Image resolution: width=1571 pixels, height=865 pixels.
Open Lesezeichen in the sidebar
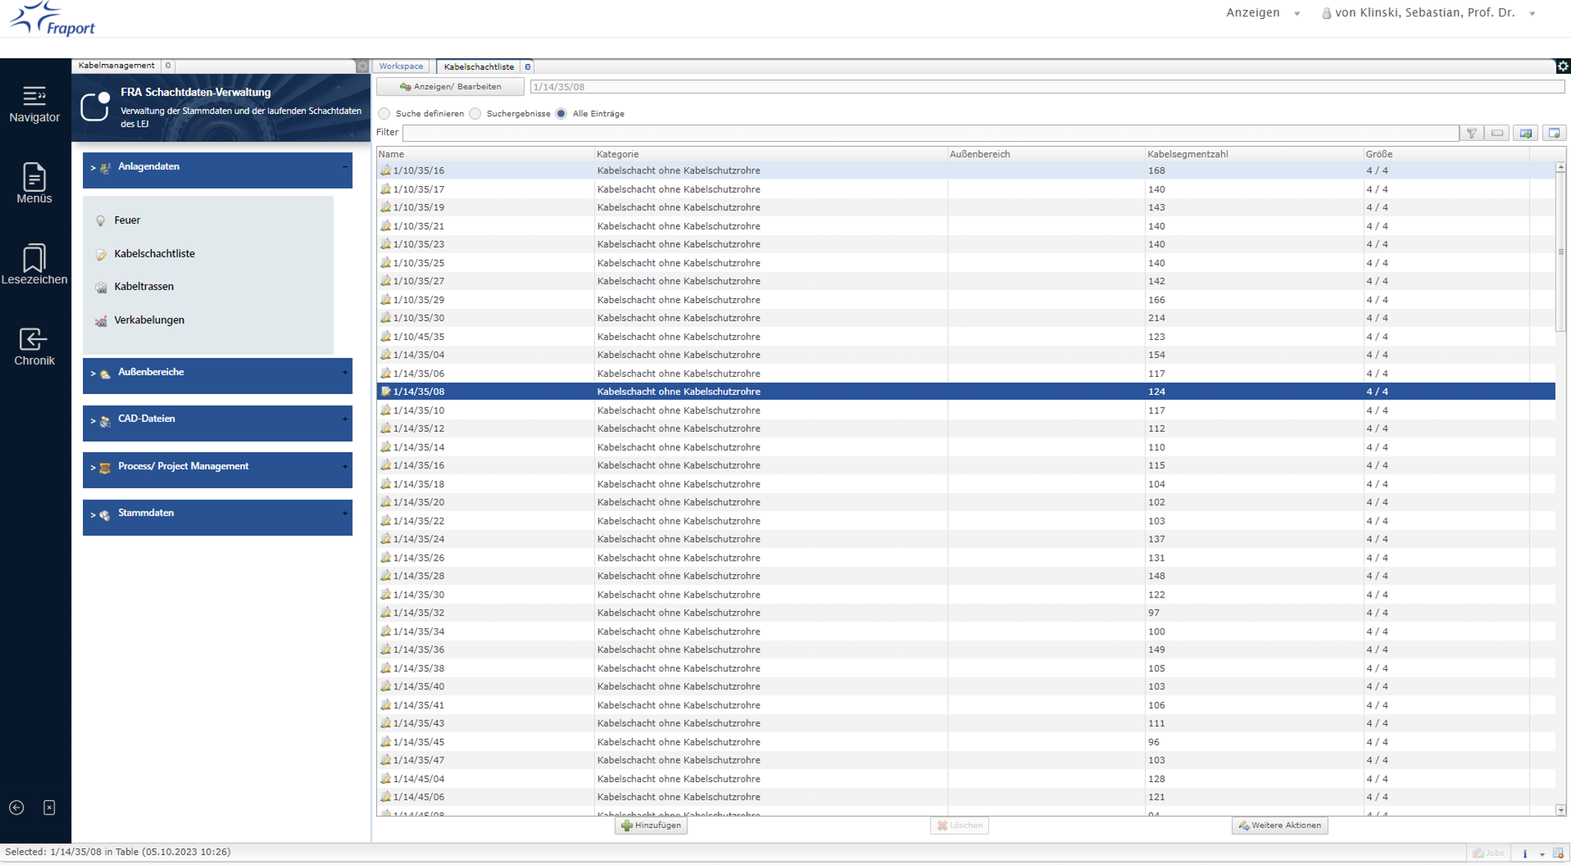35,264
